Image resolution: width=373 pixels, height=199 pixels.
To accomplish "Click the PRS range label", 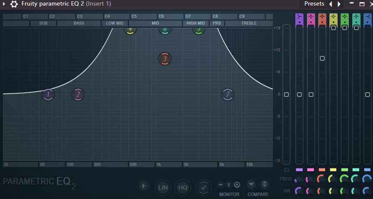I will (217, 23).
